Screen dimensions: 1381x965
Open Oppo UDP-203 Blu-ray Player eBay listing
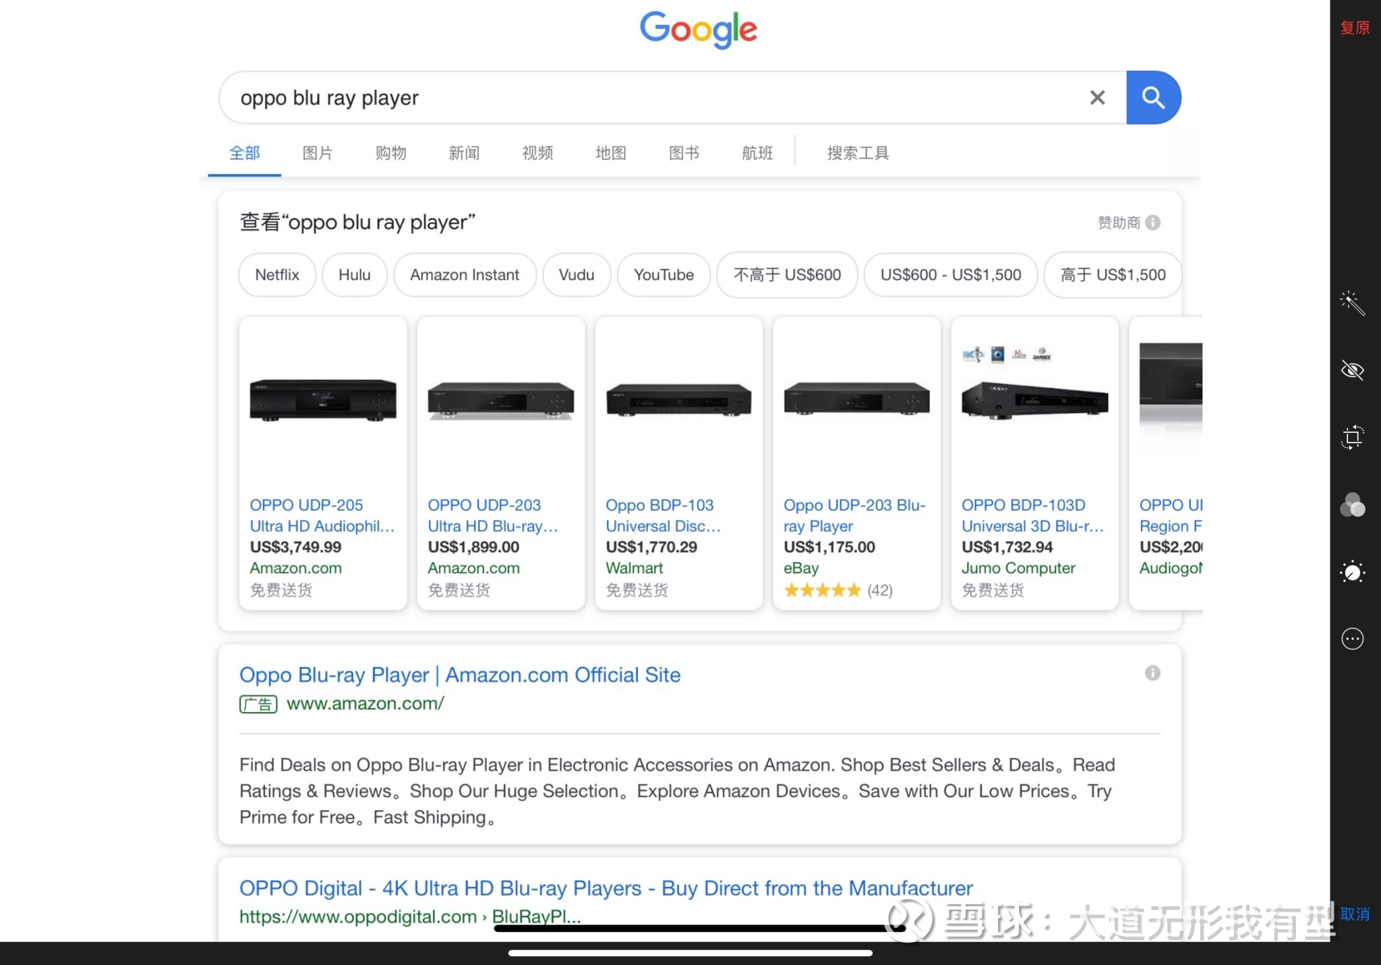pos(854,515)
